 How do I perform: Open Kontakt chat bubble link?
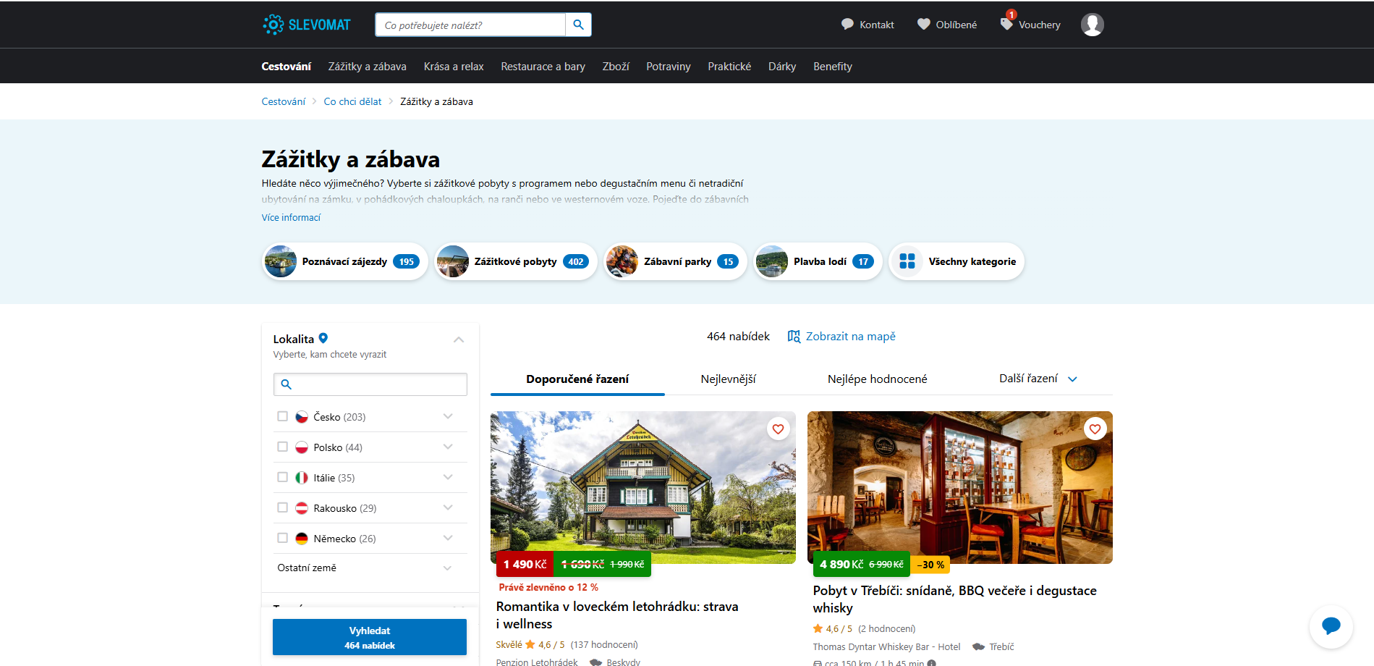(x=868, y=25)
